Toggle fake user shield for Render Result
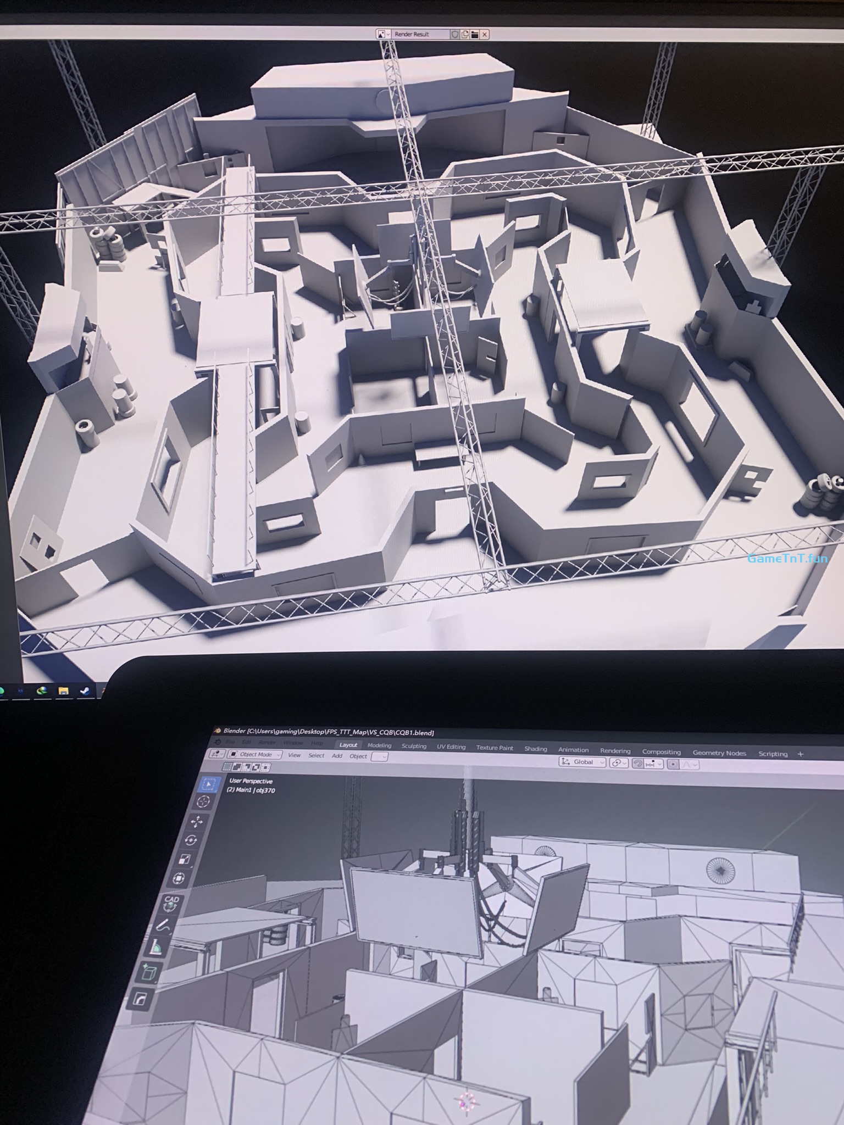The width and height of the screenshot is (844, 1125). [454, 34]
